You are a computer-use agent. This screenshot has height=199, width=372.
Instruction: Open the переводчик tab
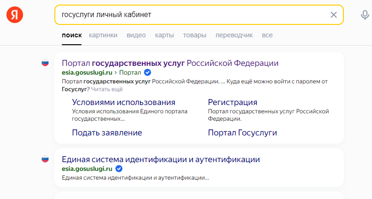coord(234,35)
